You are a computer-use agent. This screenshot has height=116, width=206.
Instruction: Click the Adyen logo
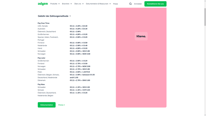[43, 4]
